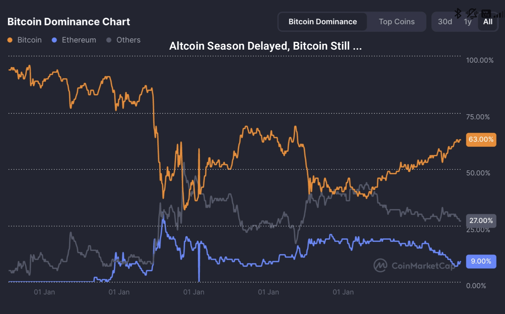Click the blue Ethereum legend dot

(54, 40)
